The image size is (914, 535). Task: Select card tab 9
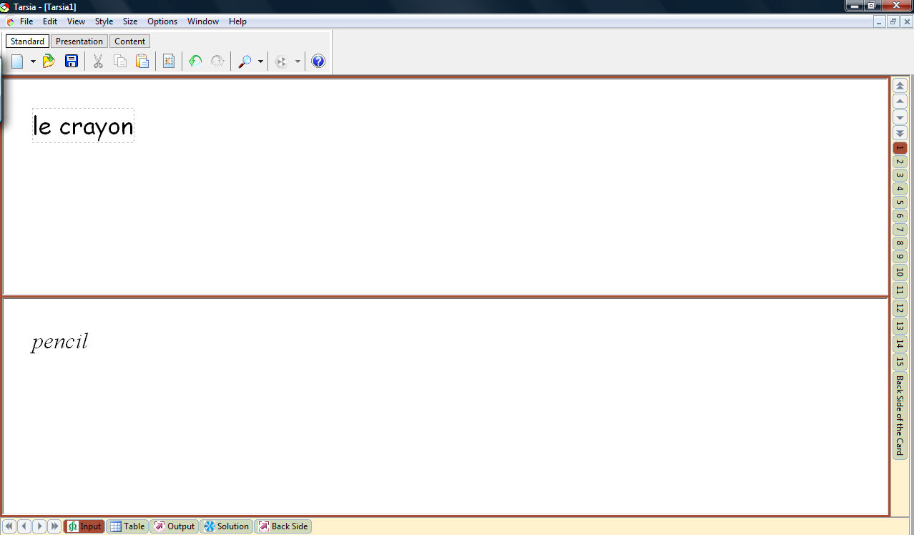[900, 257]
